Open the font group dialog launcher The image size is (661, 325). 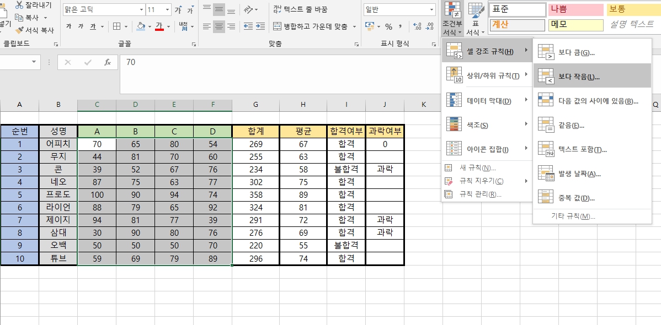194,44
